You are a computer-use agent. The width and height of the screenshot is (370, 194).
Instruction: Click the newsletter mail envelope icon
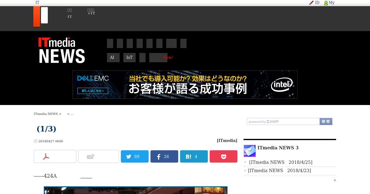(250, 151)
